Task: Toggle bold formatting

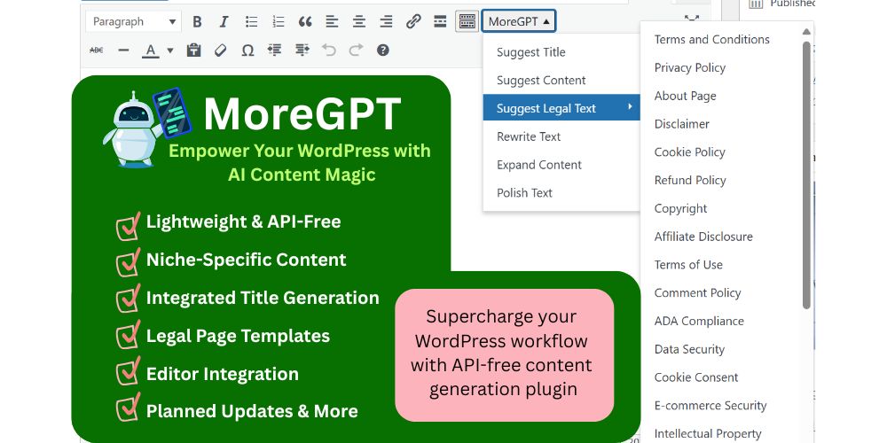Action: 197,21
